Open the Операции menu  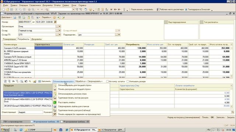point(24,5)
